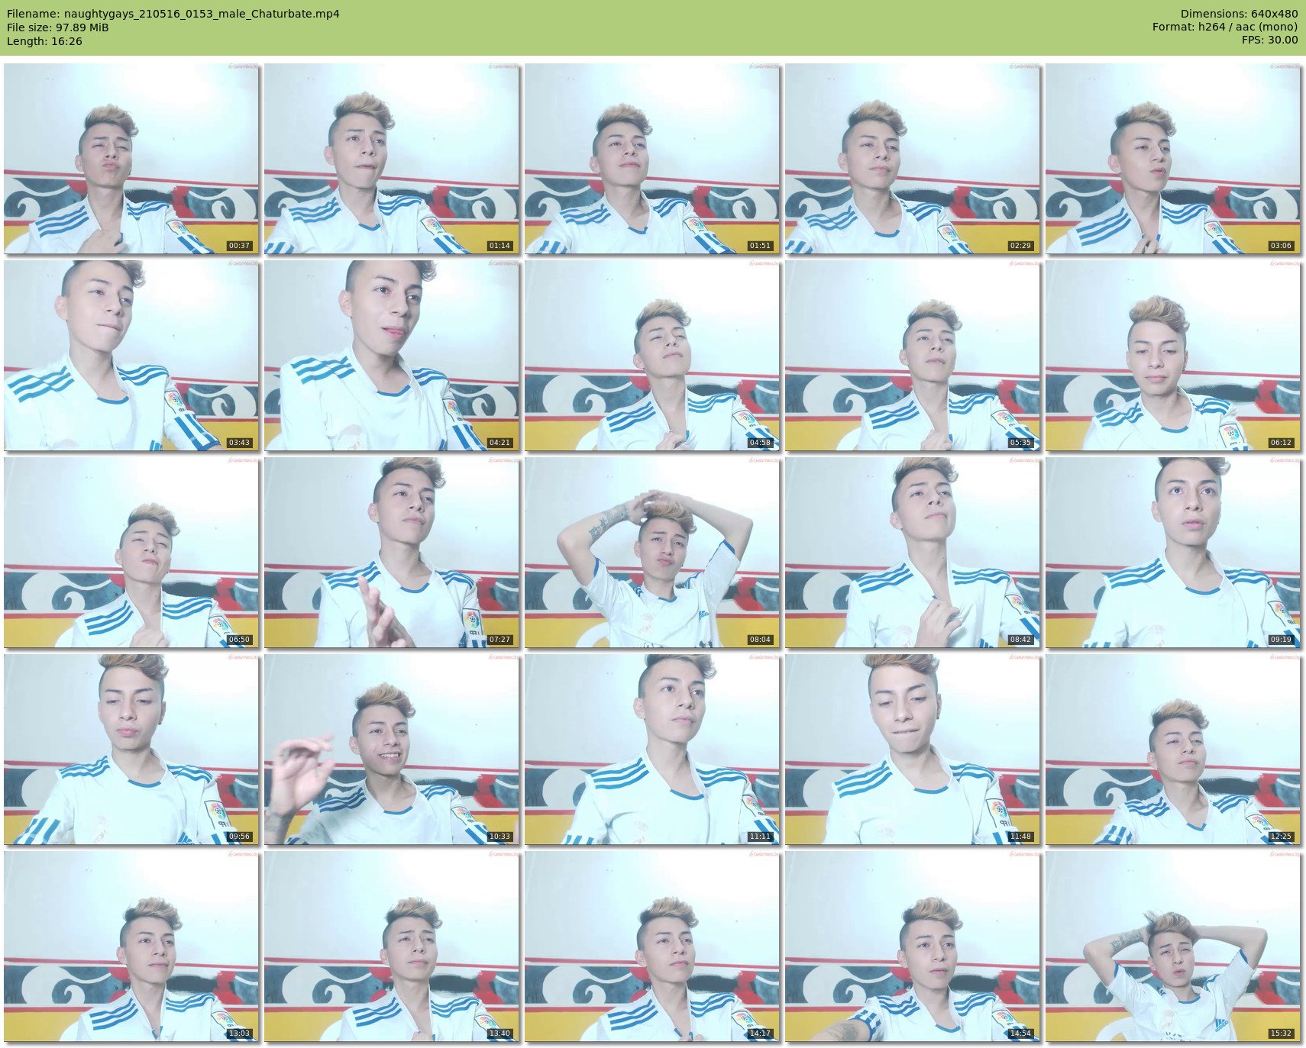Click the Filename text in header
The height and width of the screenshot is (1048, 1306).
[x=173, y=14]
